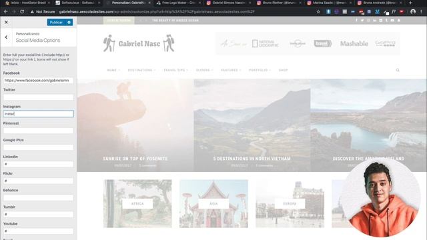Click the address bar URL
The width and height of the screenshot is (427, 240).
tap(157, 12)
